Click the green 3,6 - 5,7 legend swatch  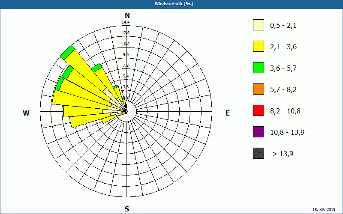coord(259,68)
